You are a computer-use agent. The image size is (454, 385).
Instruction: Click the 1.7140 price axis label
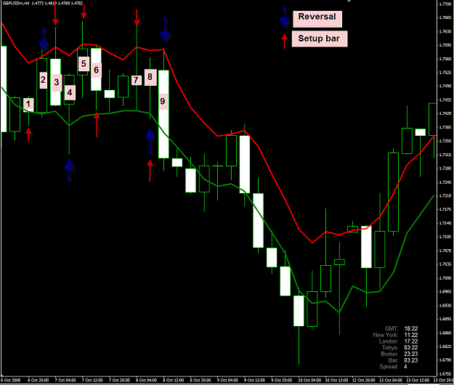[445, 223]
